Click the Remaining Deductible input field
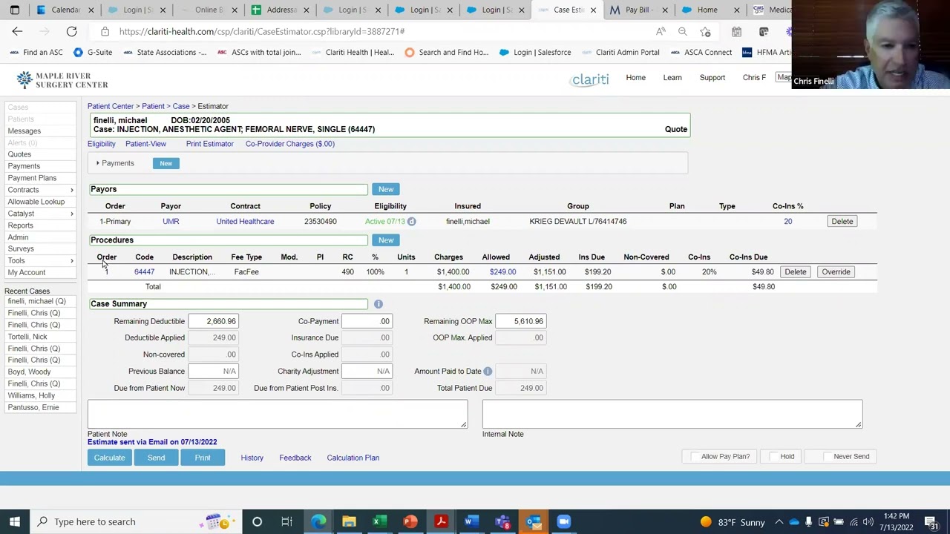This screenshot has width=950, height=534. (213, 321)
